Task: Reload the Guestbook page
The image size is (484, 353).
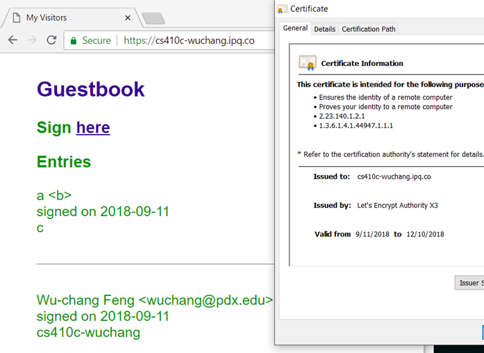Action: click(51, 40)
